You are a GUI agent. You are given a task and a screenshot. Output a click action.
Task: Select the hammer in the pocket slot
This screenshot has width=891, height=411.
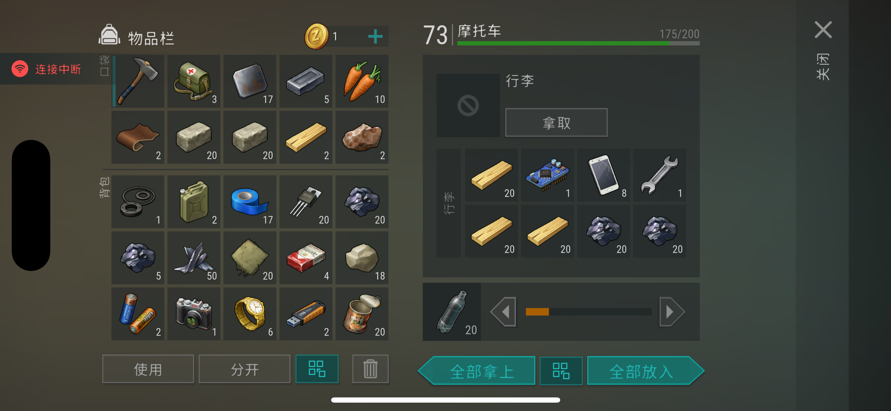(138, 81)
